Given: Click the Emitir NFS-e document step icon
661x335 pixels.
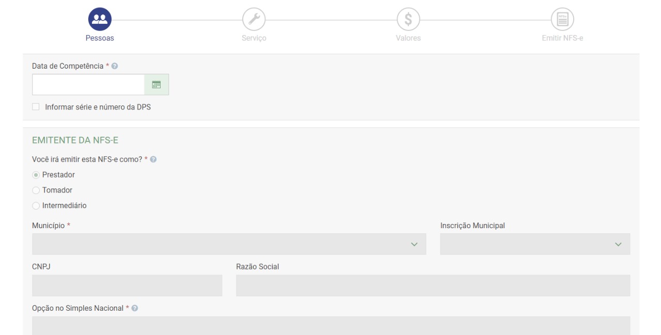Looking at the screenshot, I should click(562, 20).
